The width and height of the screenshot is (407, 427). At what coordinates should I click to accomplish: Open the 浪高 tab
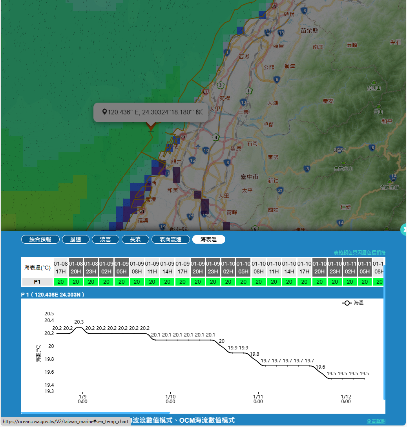(105, 239)
